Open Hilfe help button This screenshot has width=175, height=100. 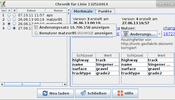click(125, 93)
